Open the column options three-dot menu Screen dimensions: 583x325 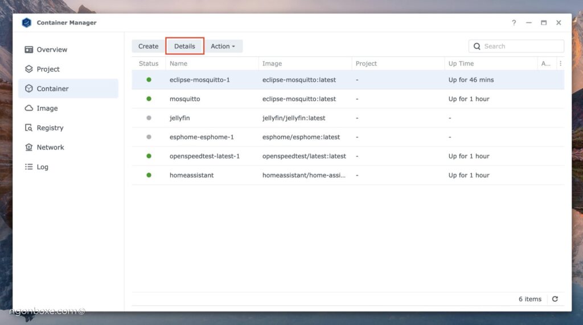pos(560,64)
